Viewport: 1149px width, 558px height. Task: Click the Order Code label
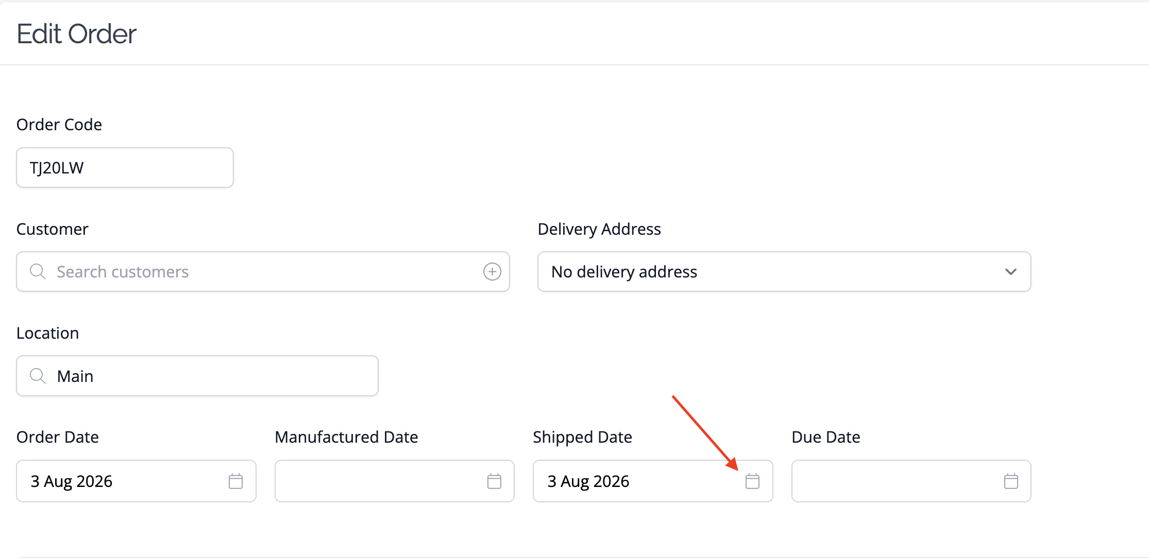coord(59,125)
